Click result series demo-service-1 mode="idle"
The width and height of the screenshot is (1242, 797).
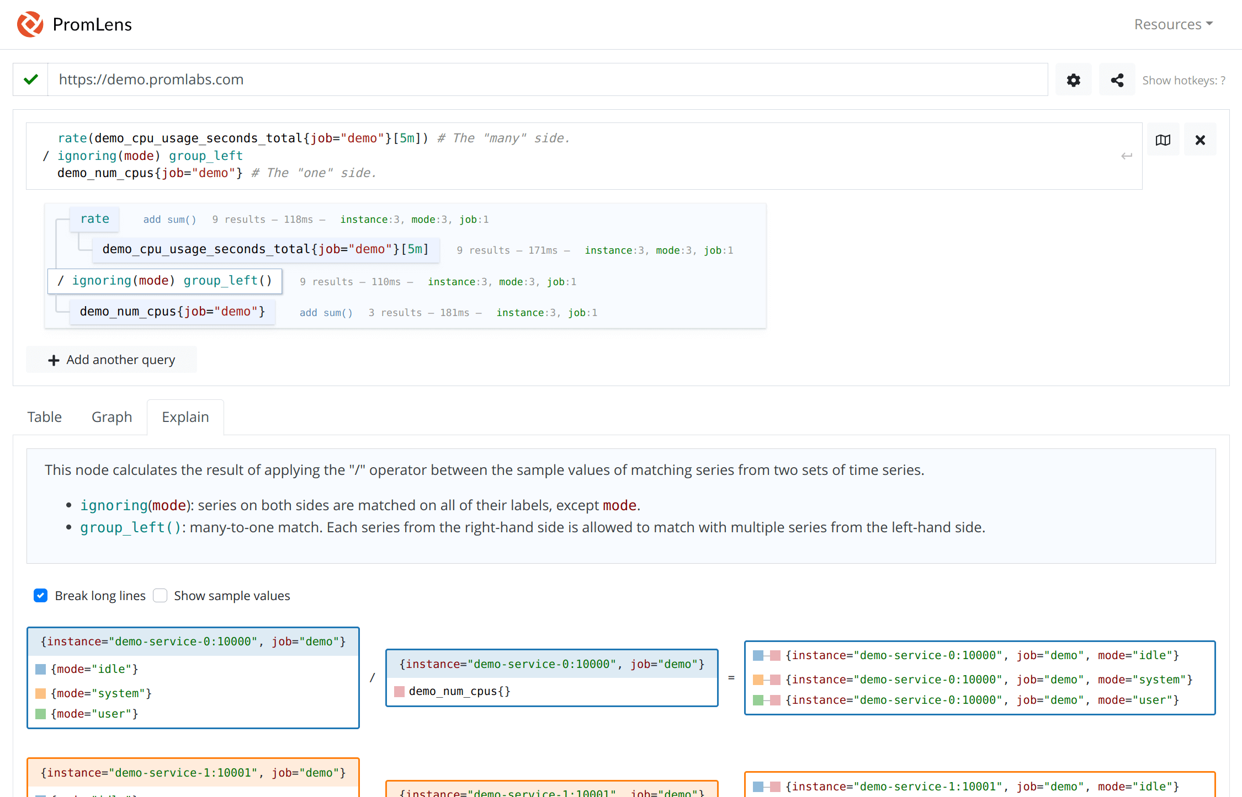[x=982, y=787]
